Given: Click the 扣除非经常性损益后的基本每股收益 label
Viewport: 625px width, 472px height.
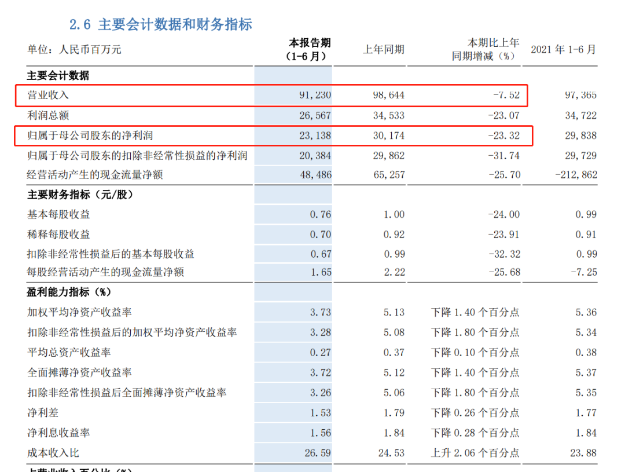Looking at the screenshot, I should pyautogui.click(x=111, y=254).
